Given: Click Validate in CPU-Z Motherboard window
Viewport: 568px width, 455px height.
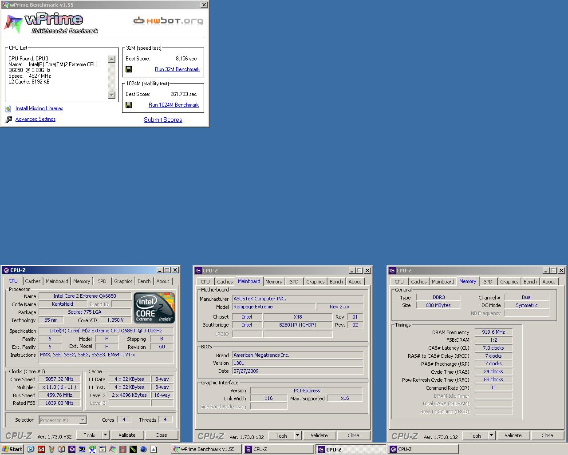Looking at the screenshot, I should pos(319,435).
